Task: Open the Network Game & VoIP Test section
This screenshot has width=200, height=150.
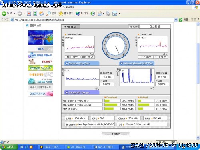Action: point(137,63)
